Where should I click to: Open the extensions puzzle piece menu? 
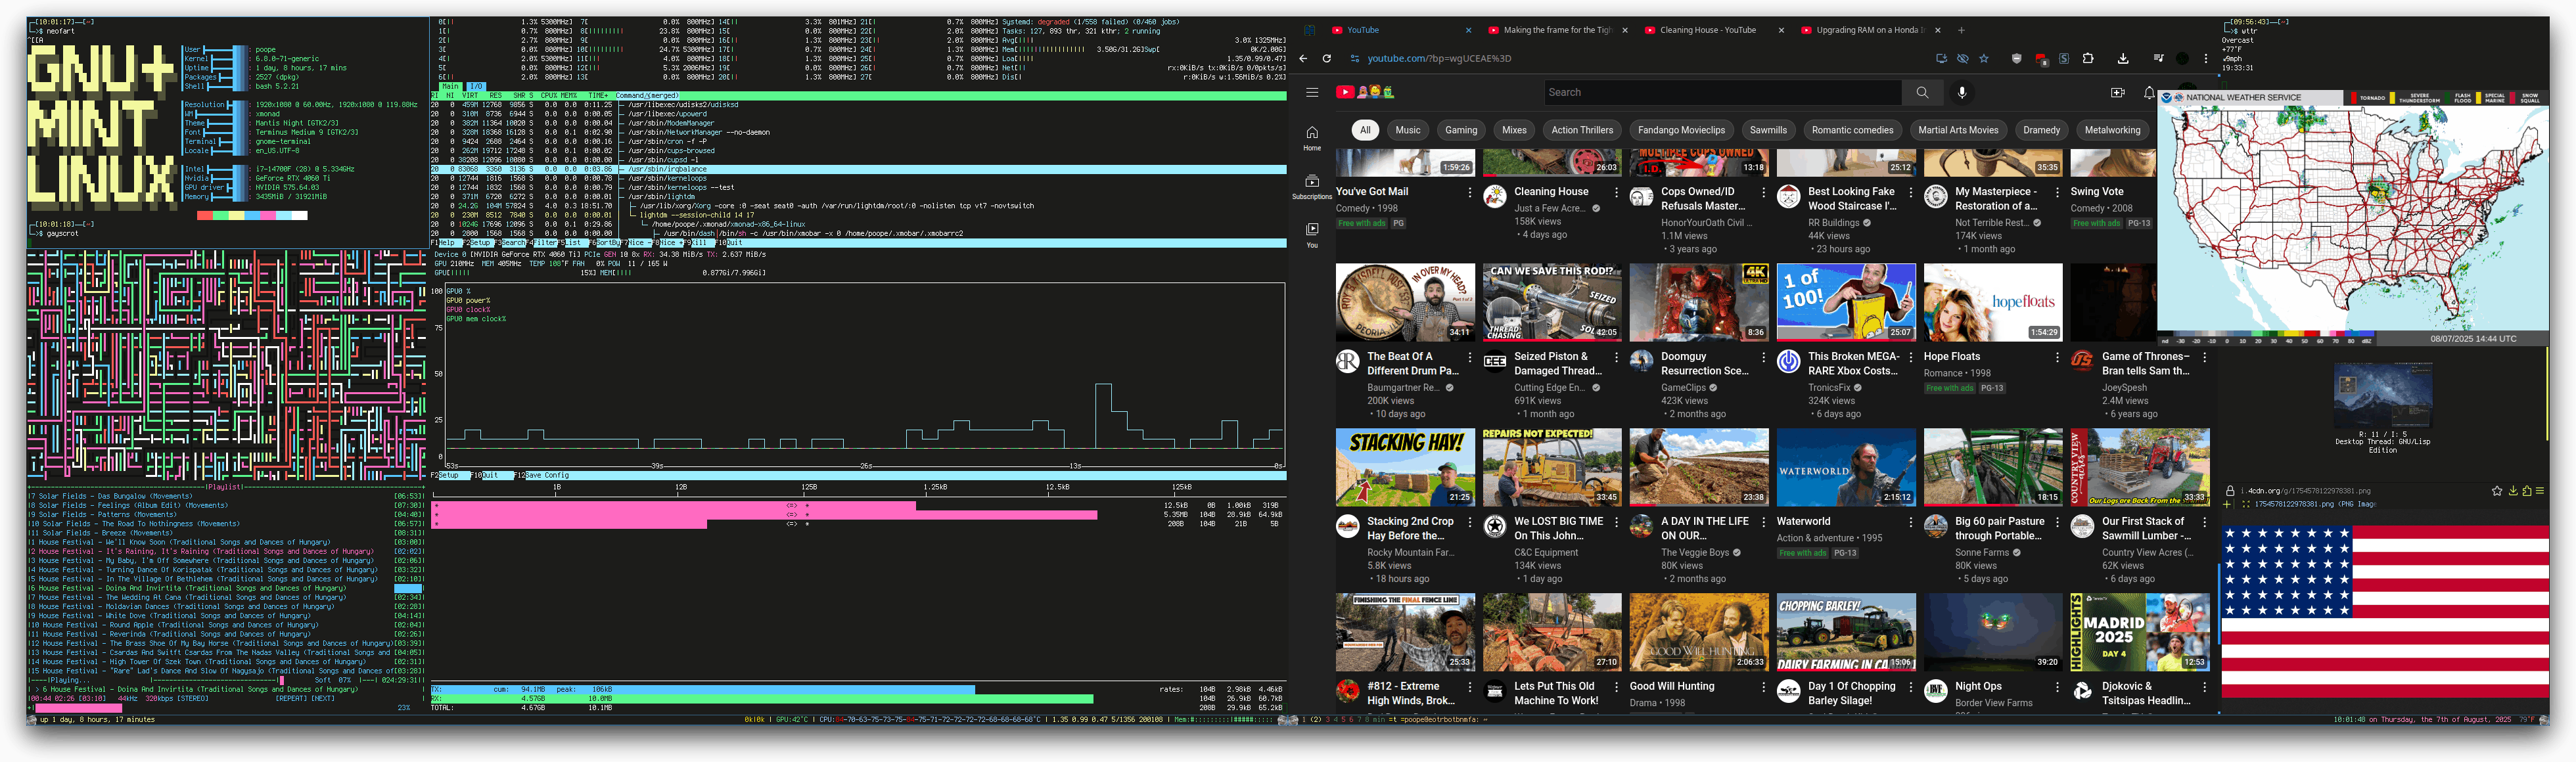pos(2088,59)
